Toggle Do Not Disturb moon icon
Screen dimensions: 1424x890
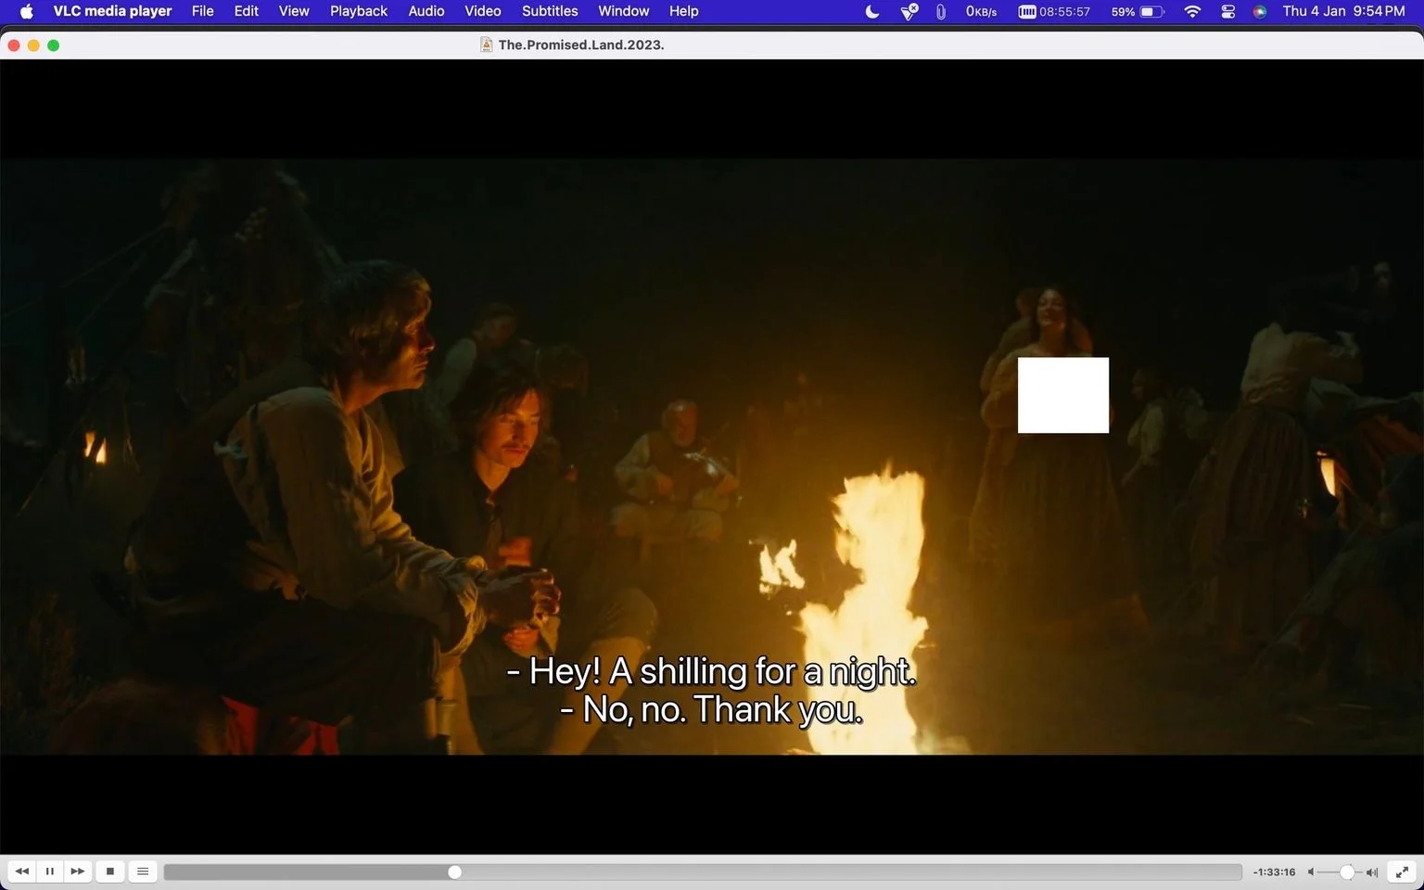(871, 11)
